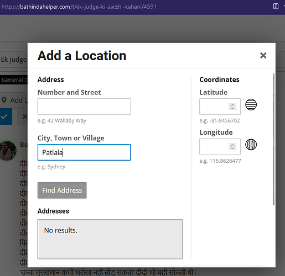Click the 'Addresses' section label
The width and height of the screenshot is (285, 276).
pos(53,211)
